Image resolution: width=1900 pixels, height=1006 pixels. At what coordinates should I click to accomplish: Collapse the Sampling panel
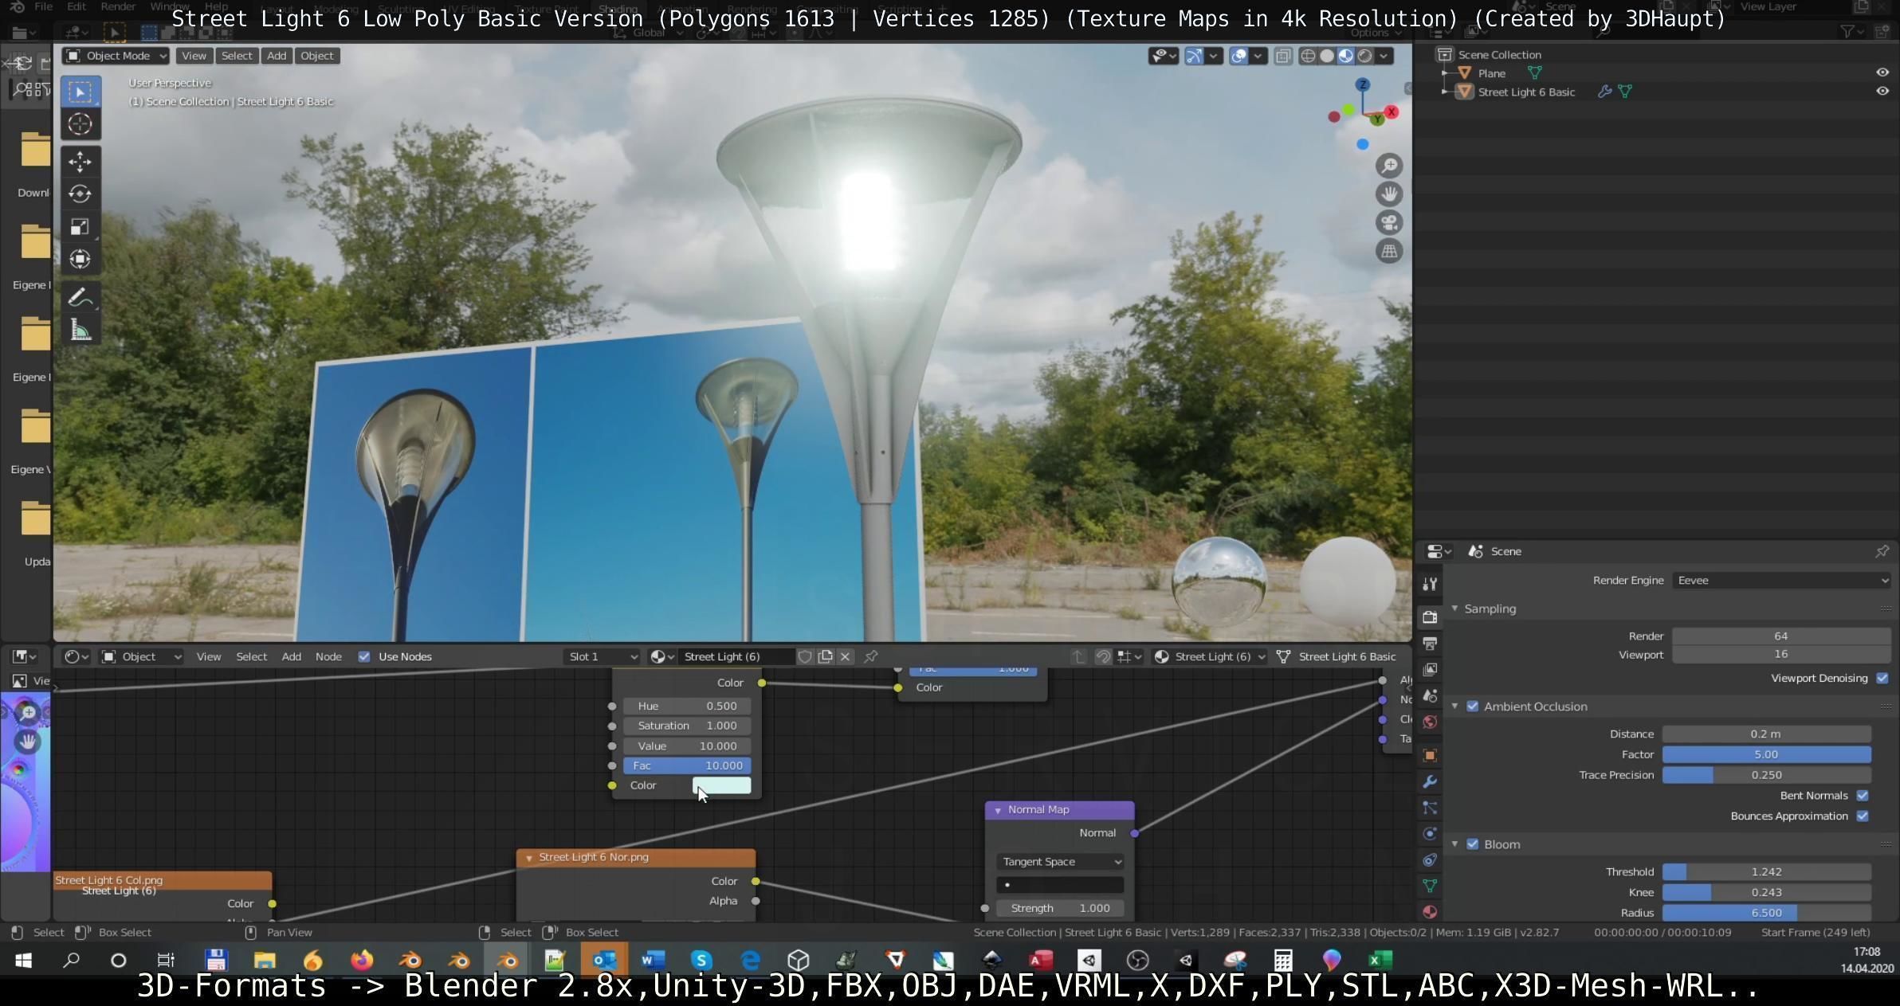1455,609
